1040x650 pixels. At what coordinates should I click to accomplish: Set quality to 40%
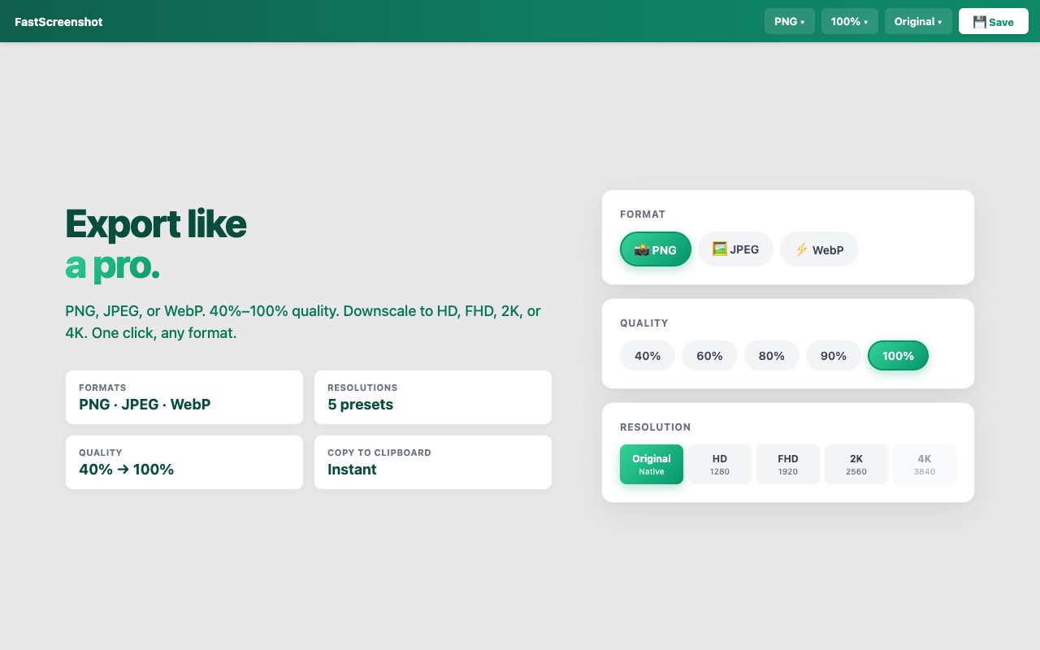[648, 356]
